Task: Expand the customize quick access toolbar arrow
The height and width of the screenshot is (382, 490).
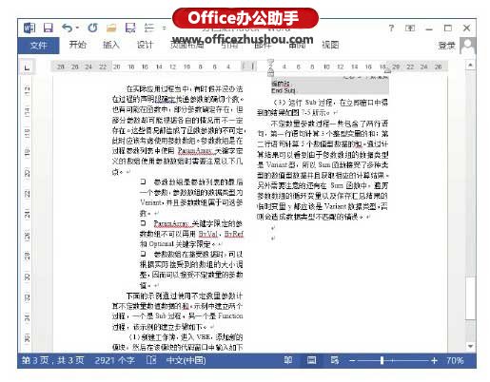Action: (164, 28)
